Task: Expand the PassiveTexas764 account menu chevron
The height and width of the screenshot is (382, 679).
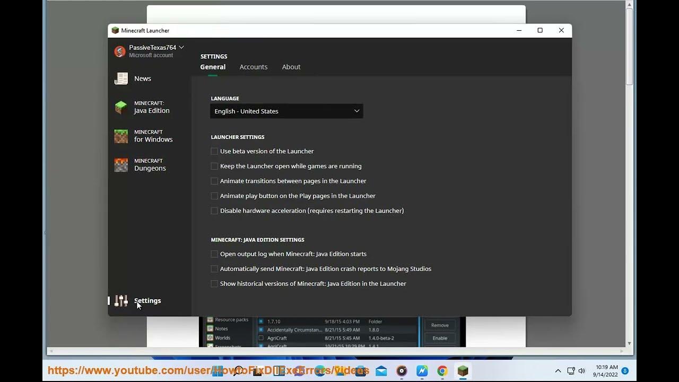Action: (181, 47)
